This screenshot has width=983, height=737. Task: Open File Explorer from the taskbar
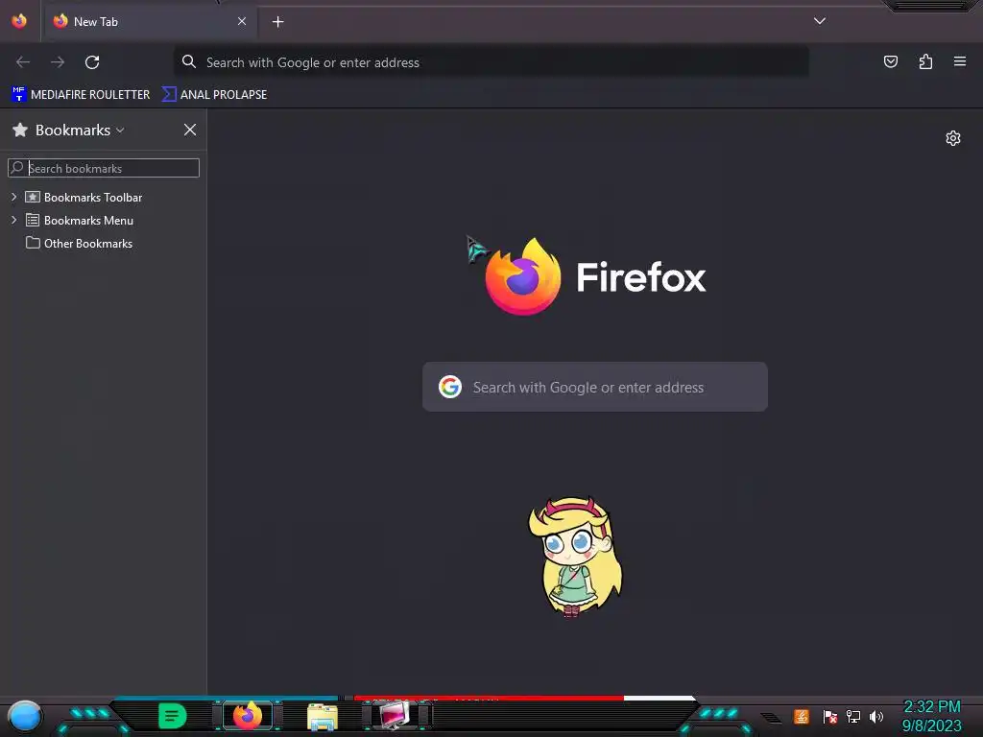[323, 716]
